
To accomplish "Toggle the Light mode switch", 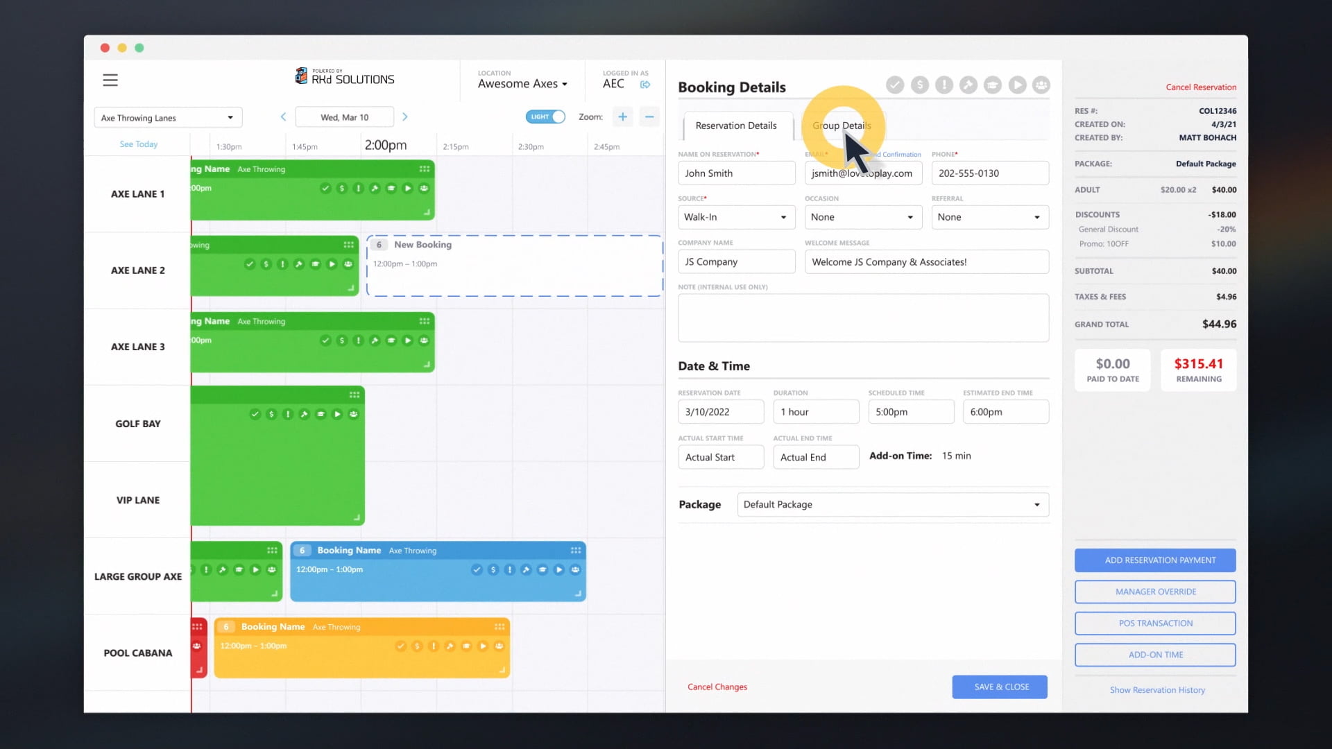I will coord(546,117).
